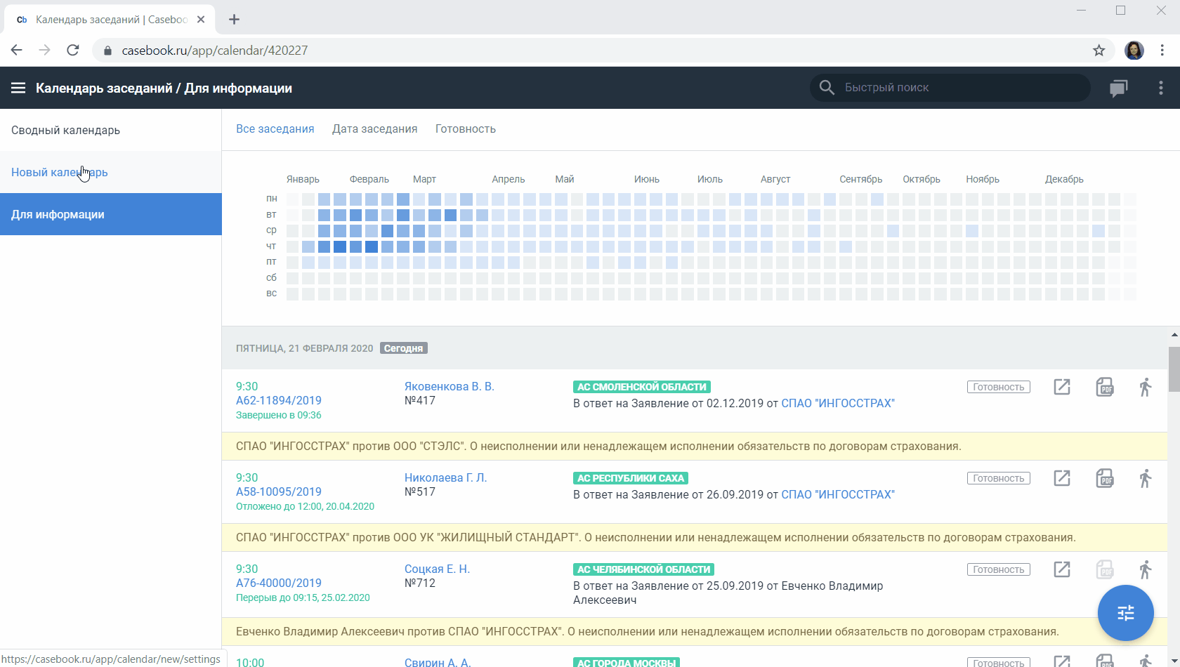The width and height of the screenshot is (1180, 667).
Task: Open case А58-10095/2019 in new window icon
Action: click(1062, 478)
